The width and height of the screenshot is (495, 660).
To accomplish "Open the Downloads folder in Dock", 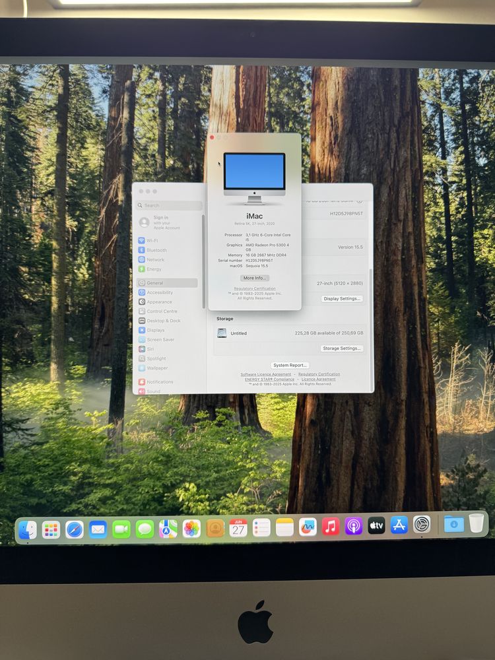I will pos(454,524).
